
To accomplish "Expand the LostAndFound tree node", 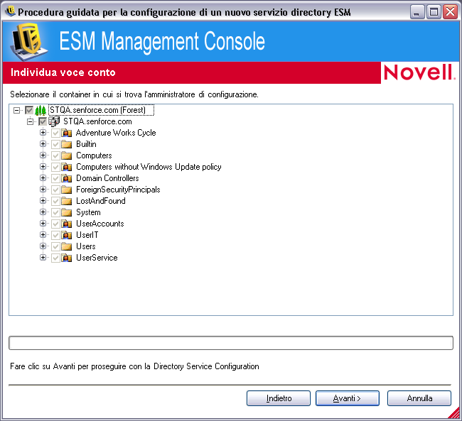I will click(x=43, y=201).
